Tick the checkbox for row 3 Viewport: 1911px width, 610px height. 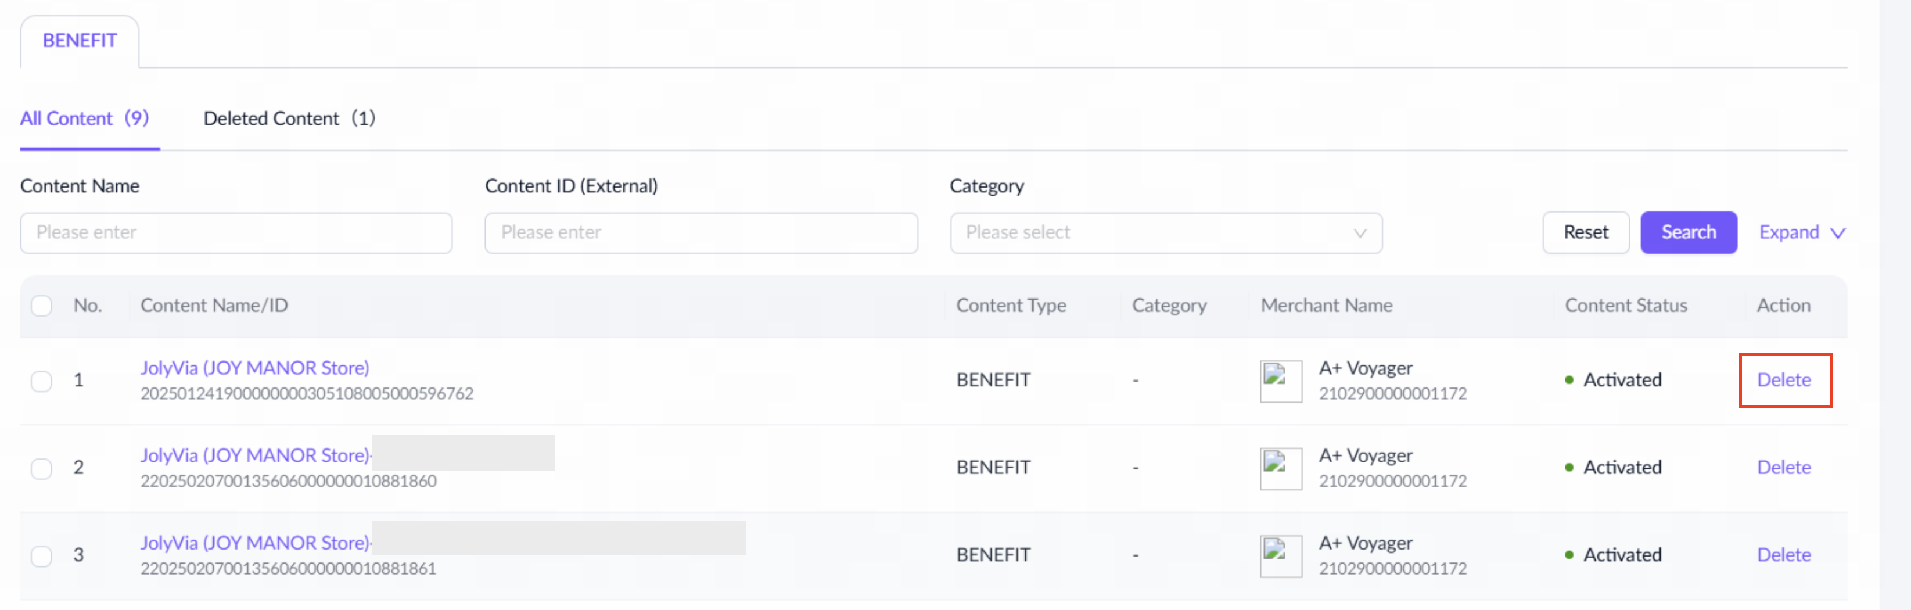click(42, 556)
